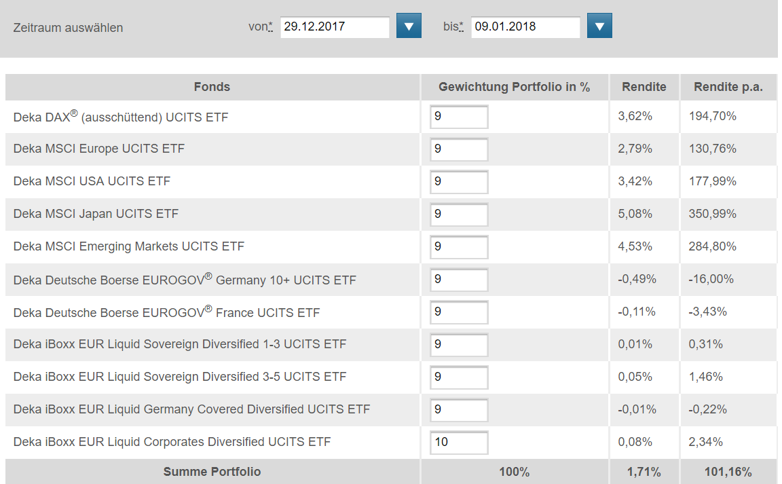Edit weighting for MSCI Emerging Markets ETF
This screenshot has height=484, width=782.
459,247
